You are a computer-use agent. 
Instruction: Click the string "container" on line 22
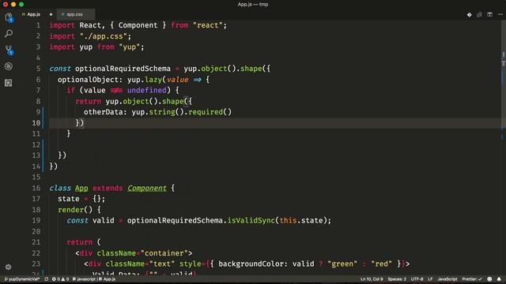pos(164,253)
